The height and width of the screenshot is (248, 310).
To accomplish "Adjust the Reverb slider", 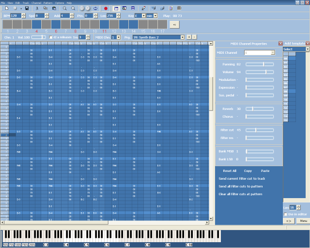I will pyautogui.click(x=260, y=109).
